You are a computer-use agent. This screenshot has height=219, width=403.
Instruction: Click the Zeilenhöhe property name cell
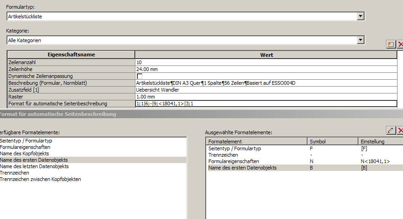(x=71, y=69)
